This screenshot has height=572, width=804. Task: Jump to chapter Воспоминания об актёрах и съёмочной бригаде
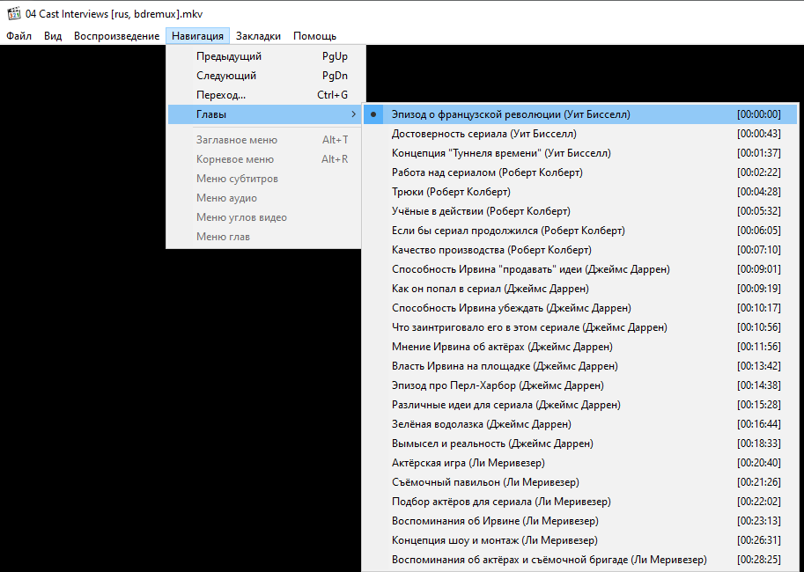coord(580,561)
